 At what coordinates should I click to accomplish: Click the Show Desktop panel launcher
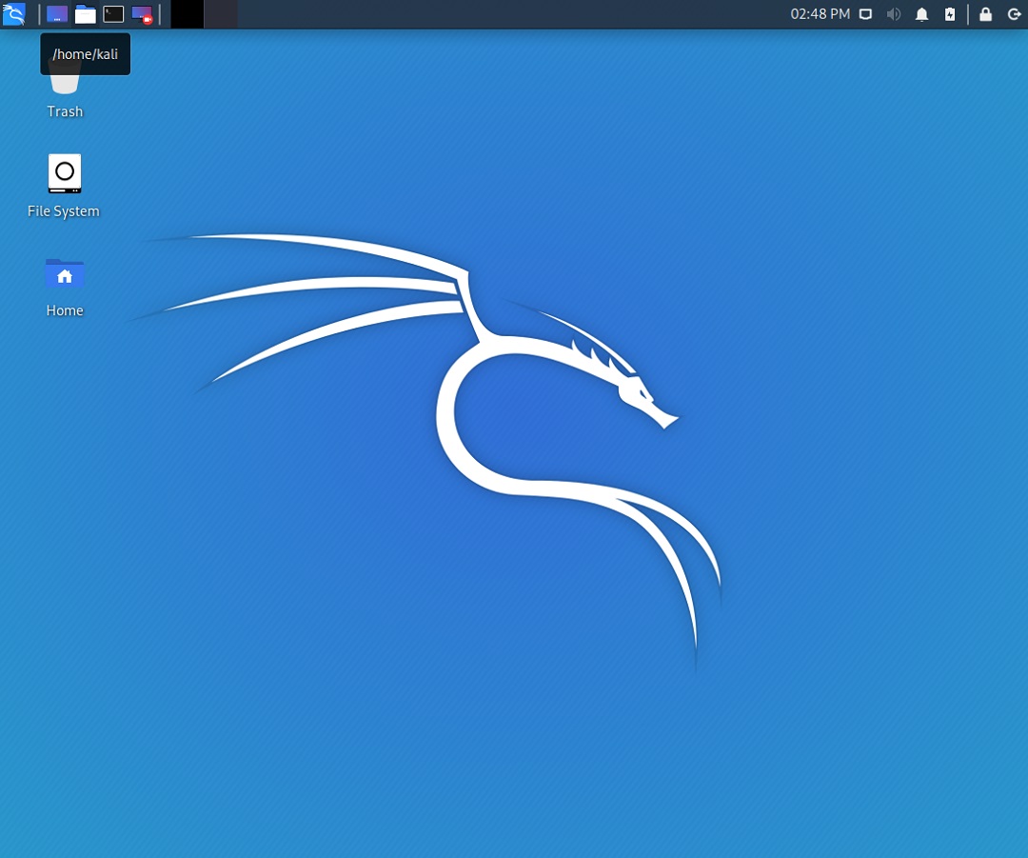tap(57, 13)
